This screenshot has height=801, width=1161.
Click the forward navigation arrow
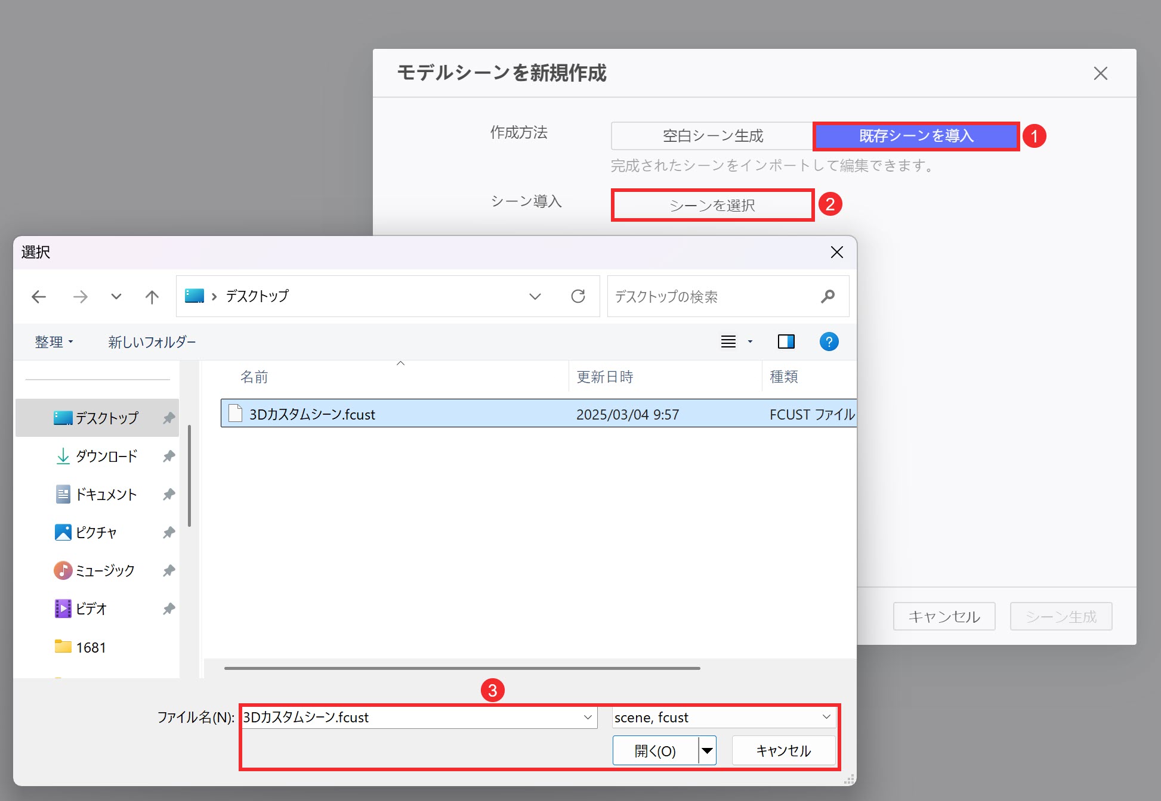[x=81, y=296]
